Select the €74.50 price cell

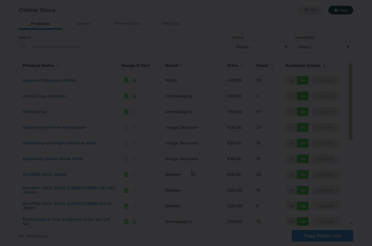pyautogui.click(x=235, y=127)
